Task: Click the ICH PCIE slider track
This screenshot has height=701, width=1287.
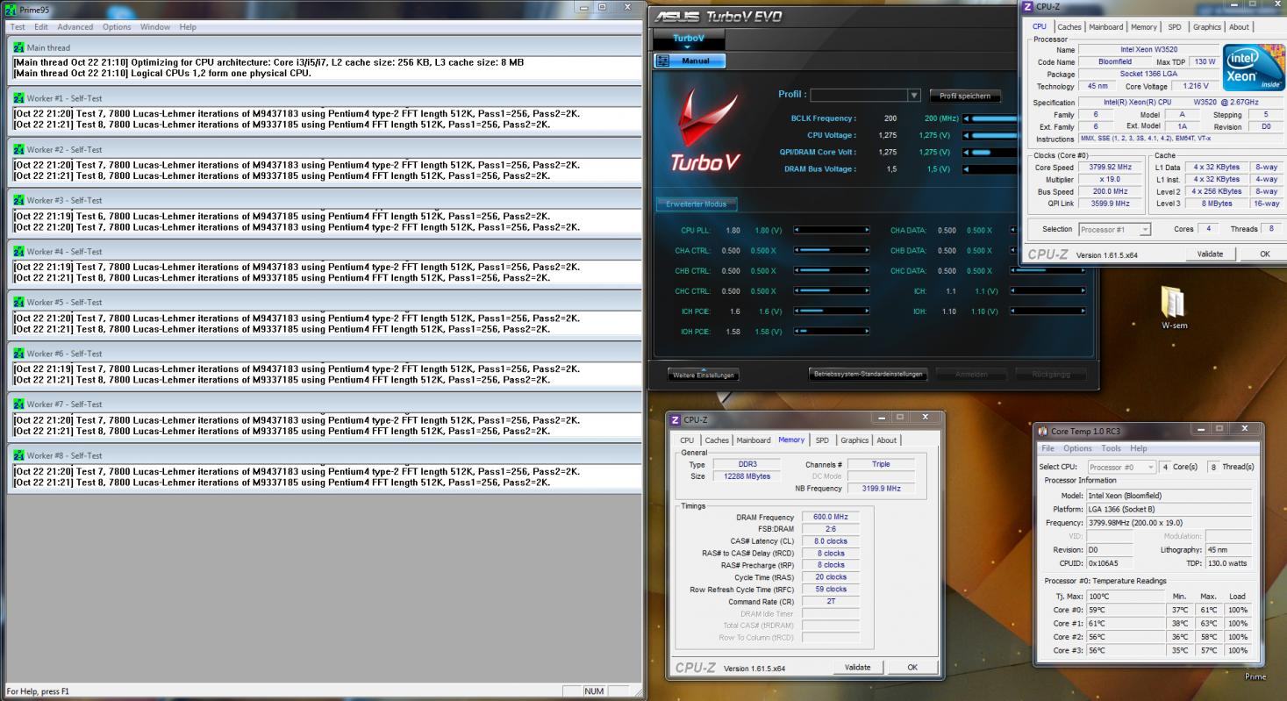Action: [832, 311]
